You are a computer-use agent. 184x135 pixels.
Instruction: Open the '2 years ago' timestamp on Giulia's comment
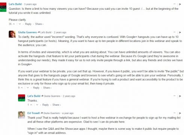tap(60, 33)
